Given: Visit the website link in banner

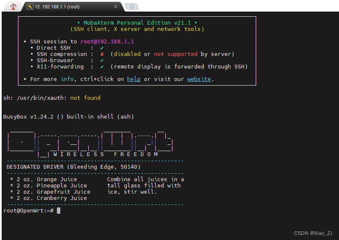Looking at the screenshot, I should tap(199, 79).
